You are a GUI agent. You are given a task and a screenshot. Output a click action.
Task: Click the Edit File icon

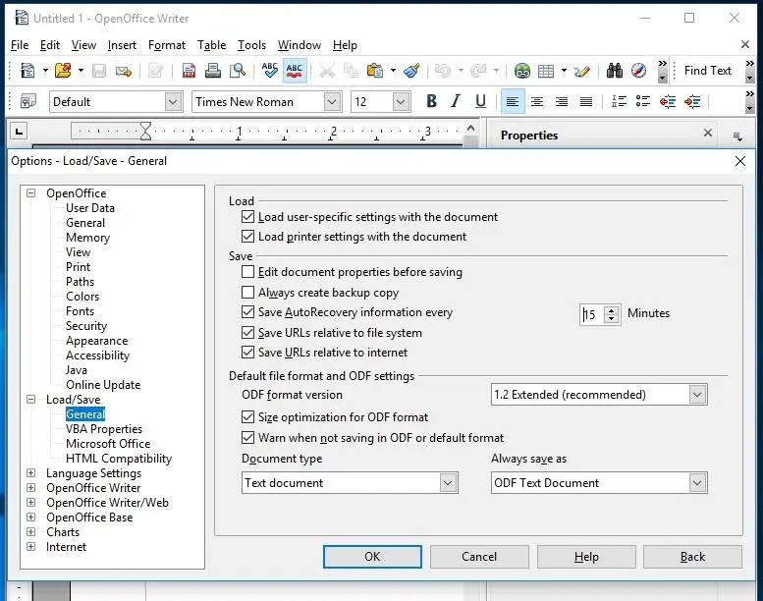coord(156,71)
